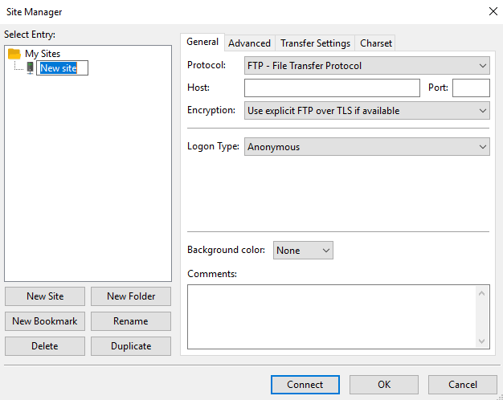Image resolution: width=503 pixels, height=400 pixels.
Task: Click the server icon beside New site
Action: pos(31,68)
